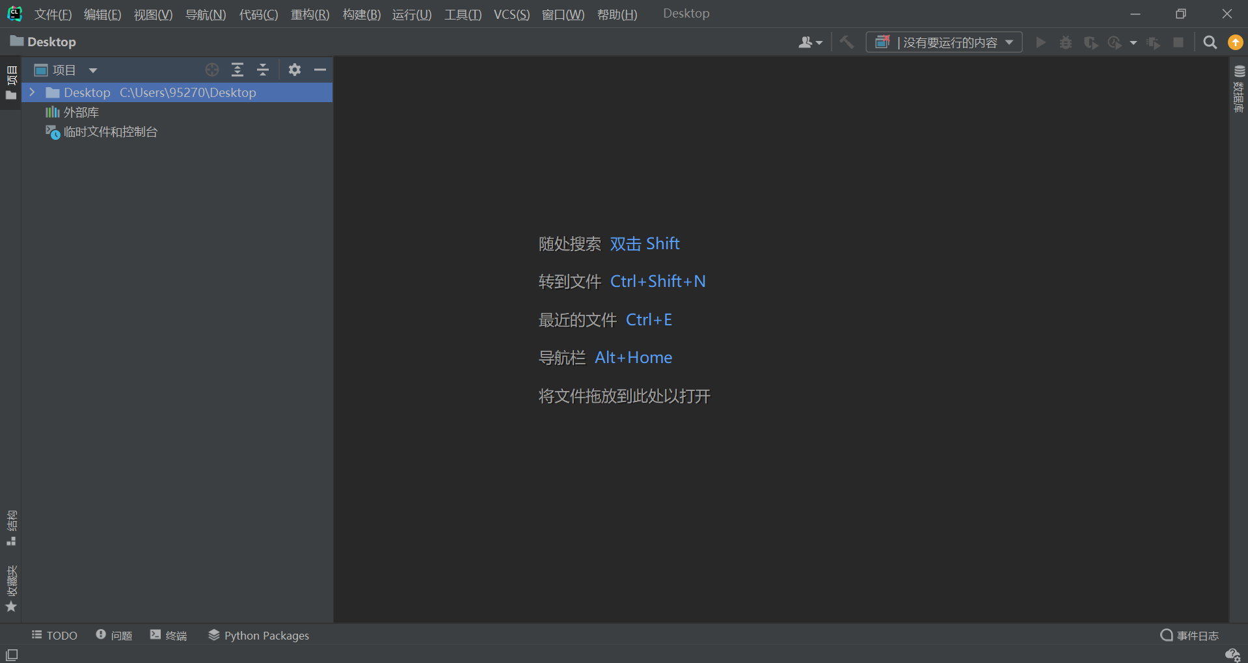Click the build hammer icon
The height and width of the screenshot is (663, 1248).
pyautogui.click(x=847, y=42)
